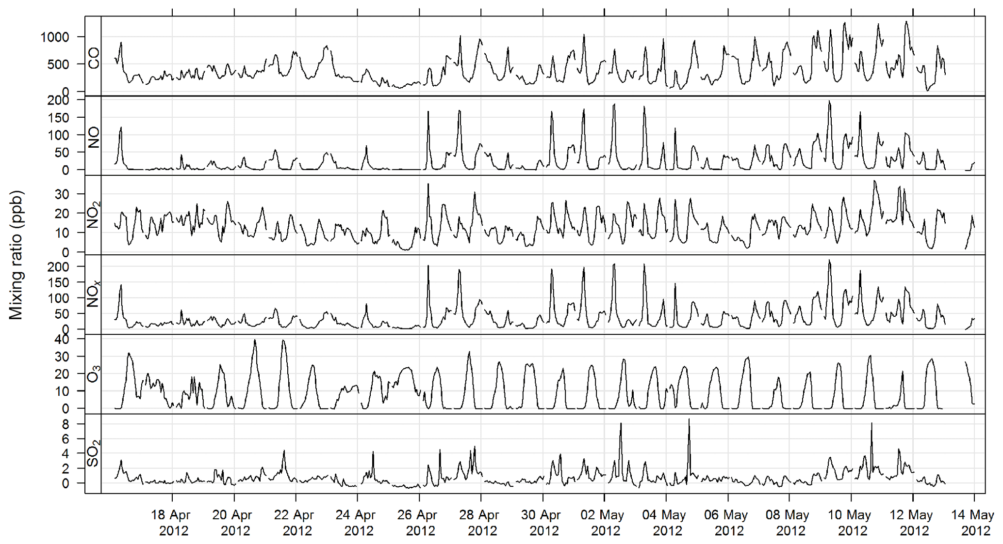Click the 8 tick on SO2 axis
Viewport: 1003px width, 544px height.
click(66, 424)
